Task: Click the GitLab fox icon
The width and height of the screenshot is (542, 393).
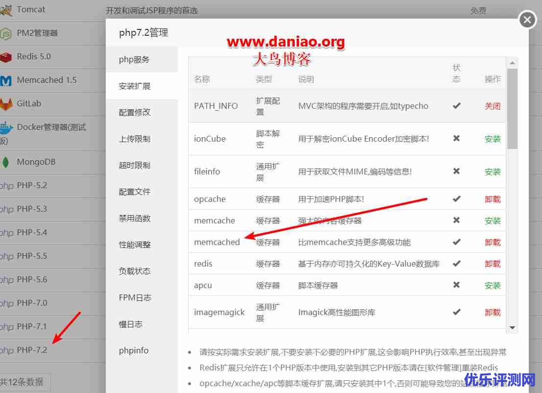Action: point(6,104)
